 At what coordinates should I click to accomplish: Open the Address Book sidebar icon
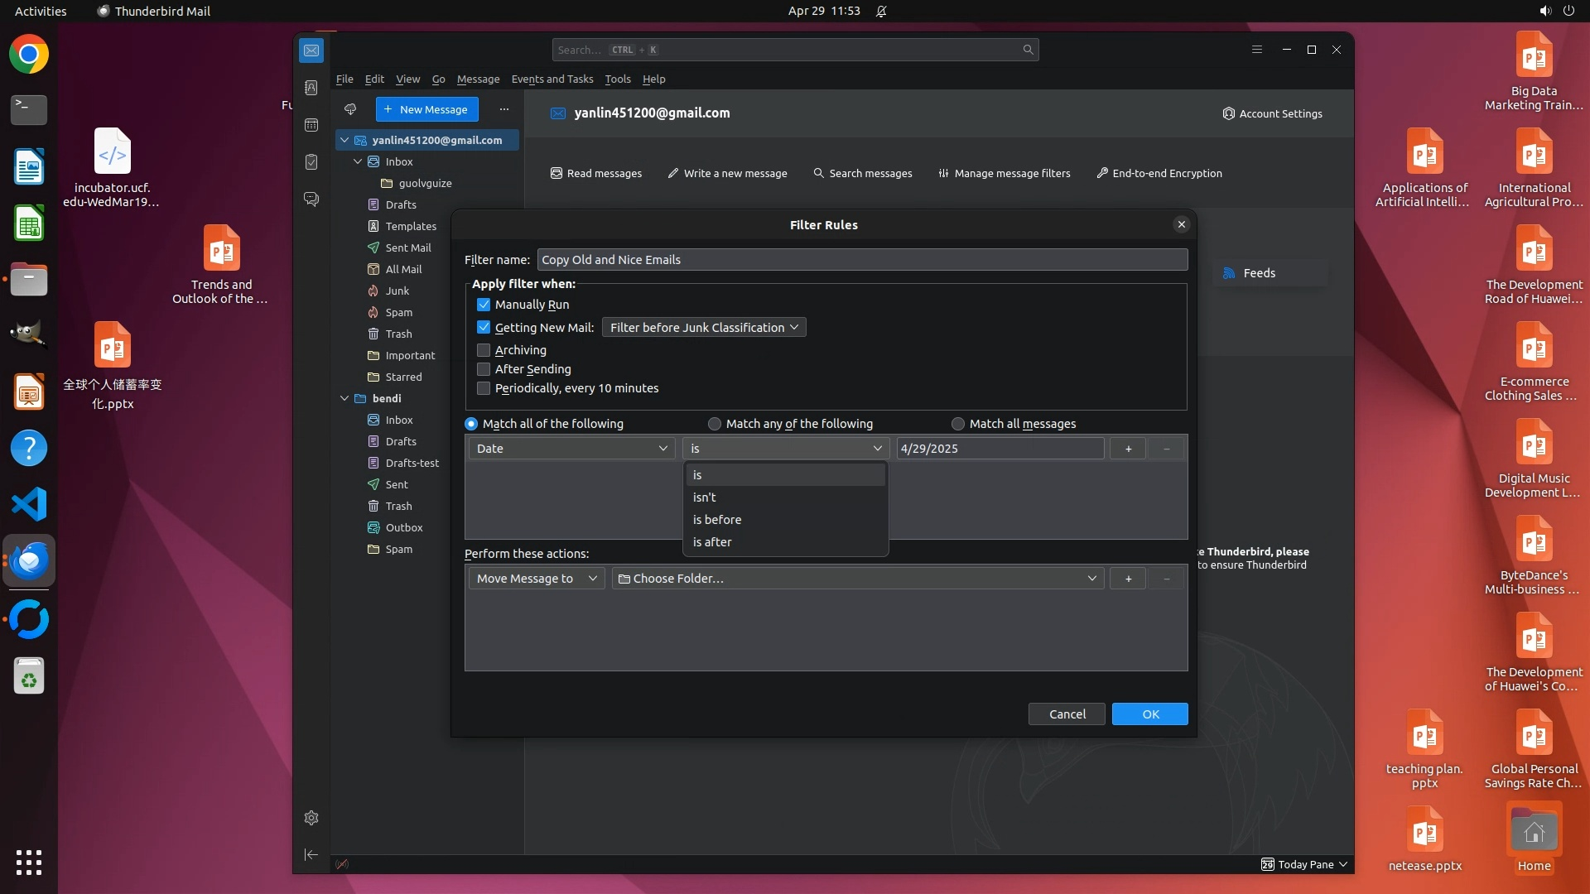pyautogui.click(x=311, y=88)
